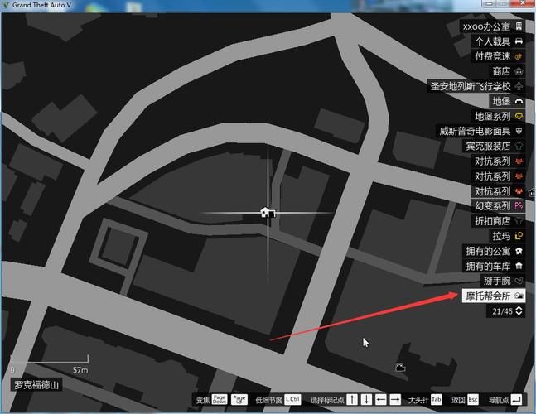The height and width of the screenshot is (414, 536).
Task: Click the shirt icon for 宾克服装店
Action: (519, 147)
